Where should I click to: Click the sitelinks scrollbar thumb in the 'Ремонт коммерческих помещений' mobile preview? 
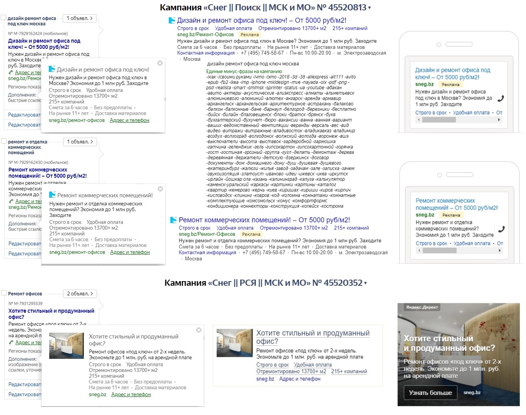pyautogui.click(x=440, y=250)
